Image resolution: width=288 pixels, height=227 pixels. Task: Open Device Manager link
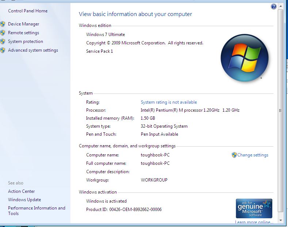23,24
